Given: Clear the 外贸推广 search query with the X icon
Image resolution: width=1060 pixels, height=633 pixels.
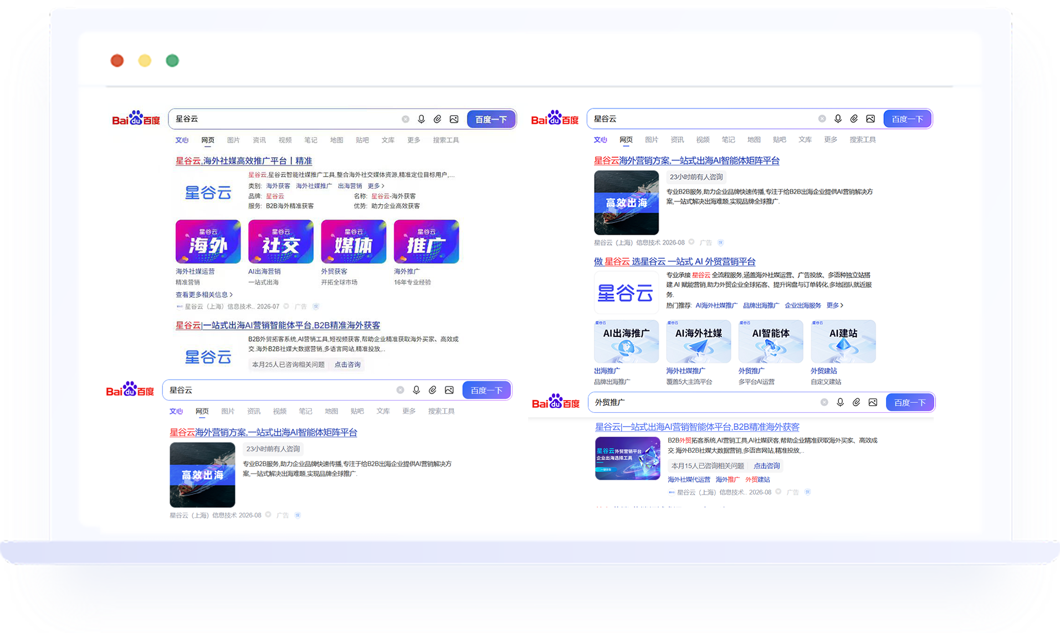Looking at the screenshot, I should click(824, 402).
